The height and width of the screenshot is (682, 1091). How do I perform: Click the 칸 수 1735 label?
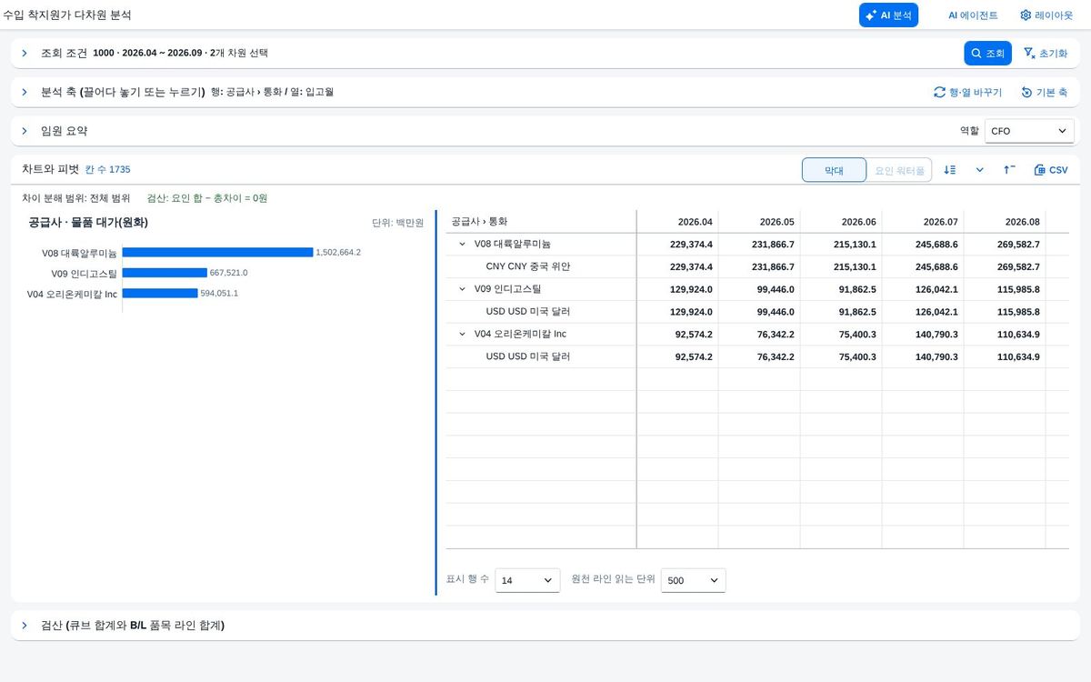pos(108,170)
